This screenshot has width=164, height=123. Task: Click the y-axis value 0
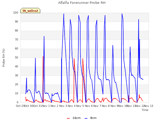click(17, 102)
